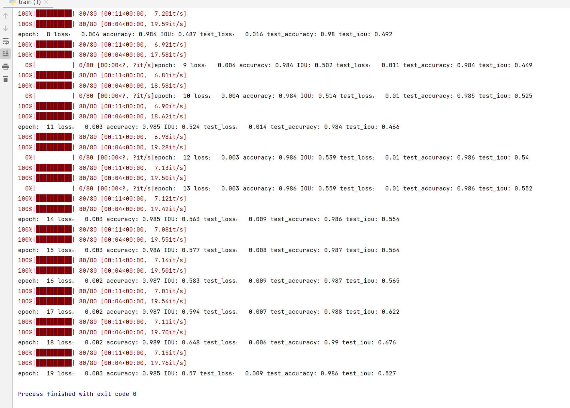570x408 pixels.
Task: Click the 19.42it/s progress line
Action: click(102, 209)
